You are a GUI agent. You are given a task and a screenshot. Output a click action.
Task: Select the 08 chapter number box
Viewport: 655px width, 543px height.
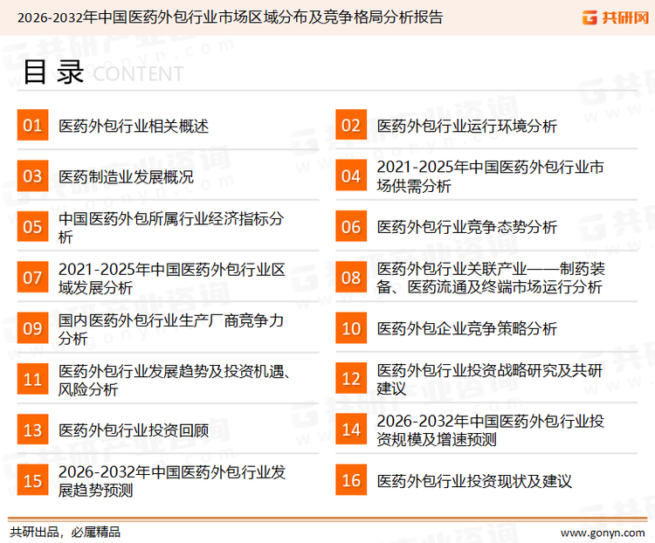pos(351,278)
